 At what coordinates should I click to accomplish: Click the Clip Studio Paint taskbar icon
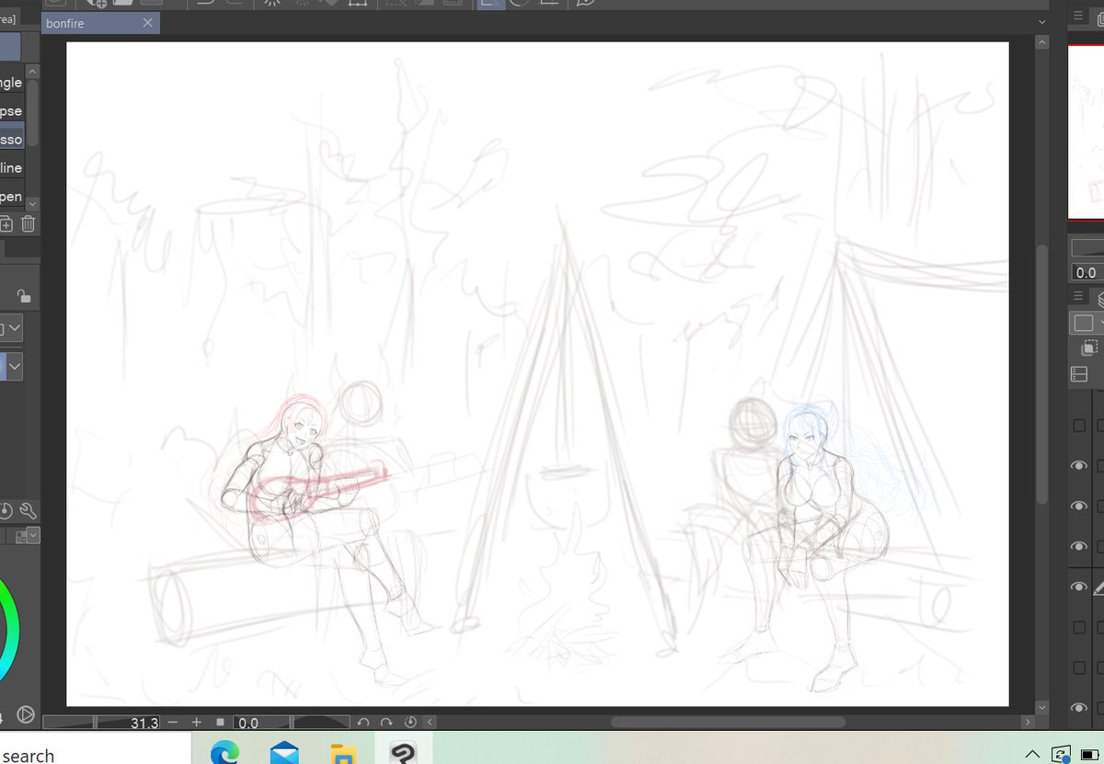(x=402, y=753)
